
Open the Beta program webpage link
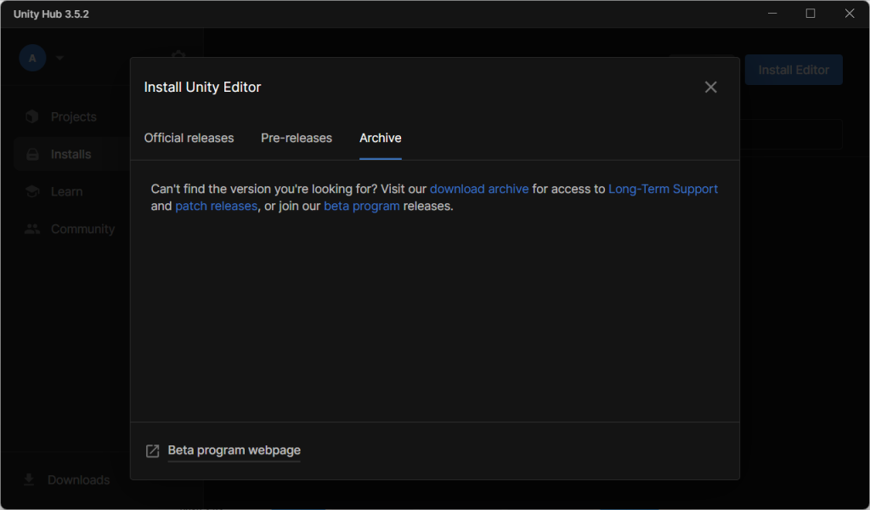(234, 450)
